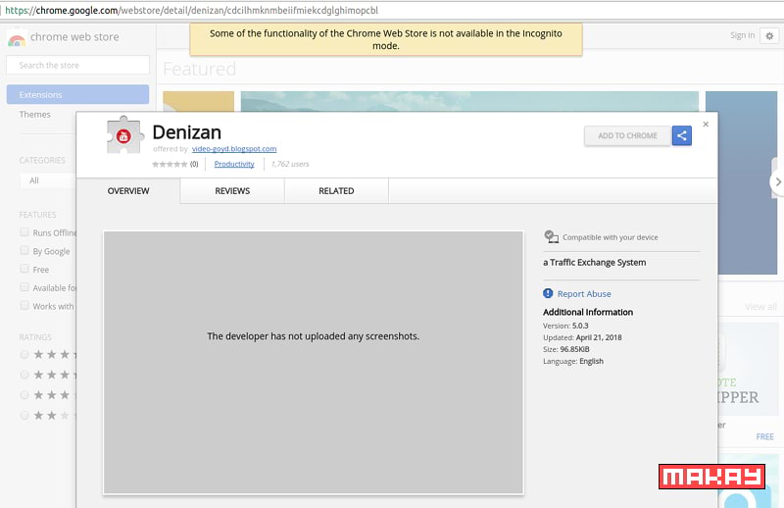
Task: Click the View all link
Action: (x=760, y=307)
